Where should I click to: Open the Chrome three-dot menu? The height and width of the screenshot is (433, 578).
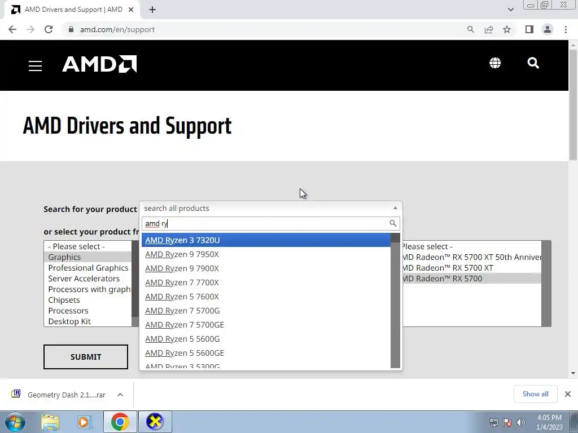point(566,29)
